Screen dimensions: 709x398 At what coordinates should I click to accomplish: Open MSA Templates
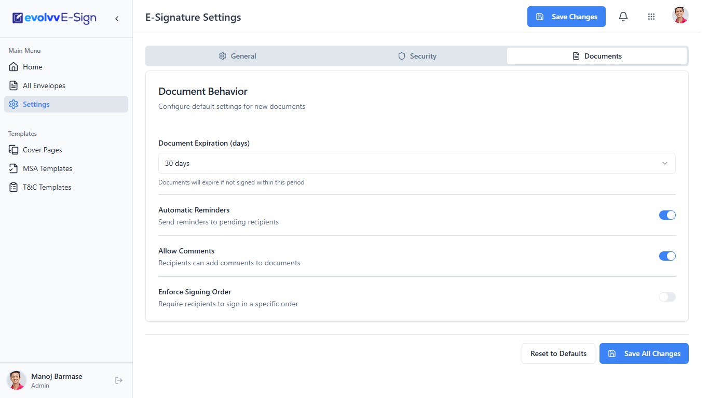[x=66, y=168]
